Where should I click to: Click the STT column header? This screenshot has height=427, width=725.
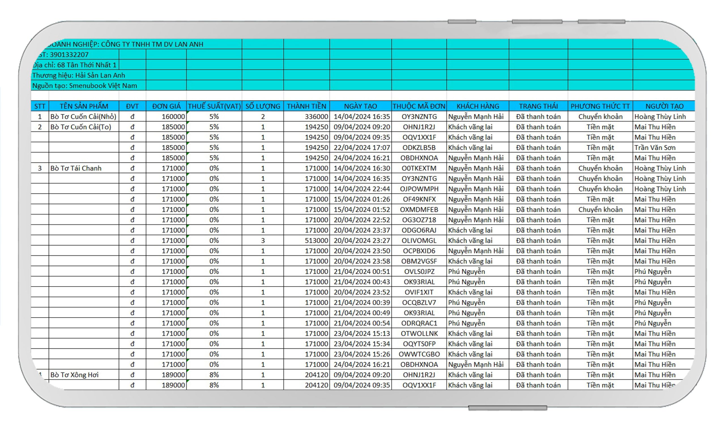point(40,106)
